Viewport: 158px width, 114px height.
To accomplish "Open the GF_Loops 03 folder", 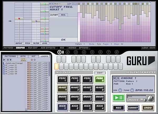I will point(10,70).
